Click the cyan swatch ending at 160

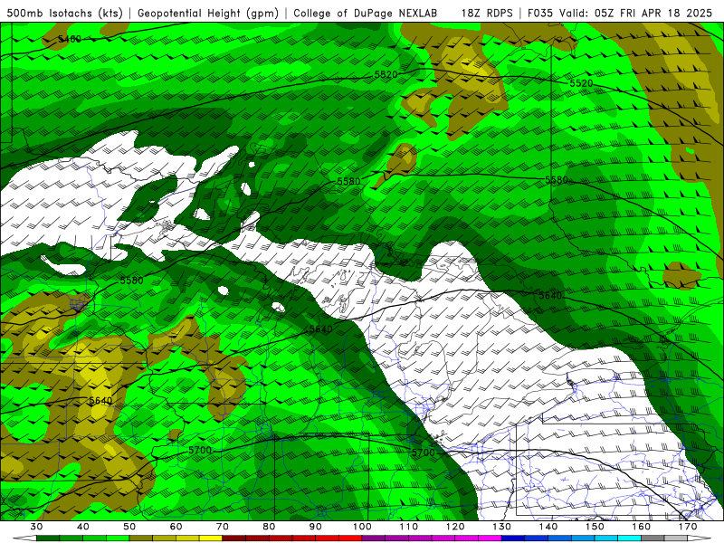tap(630, 538)
